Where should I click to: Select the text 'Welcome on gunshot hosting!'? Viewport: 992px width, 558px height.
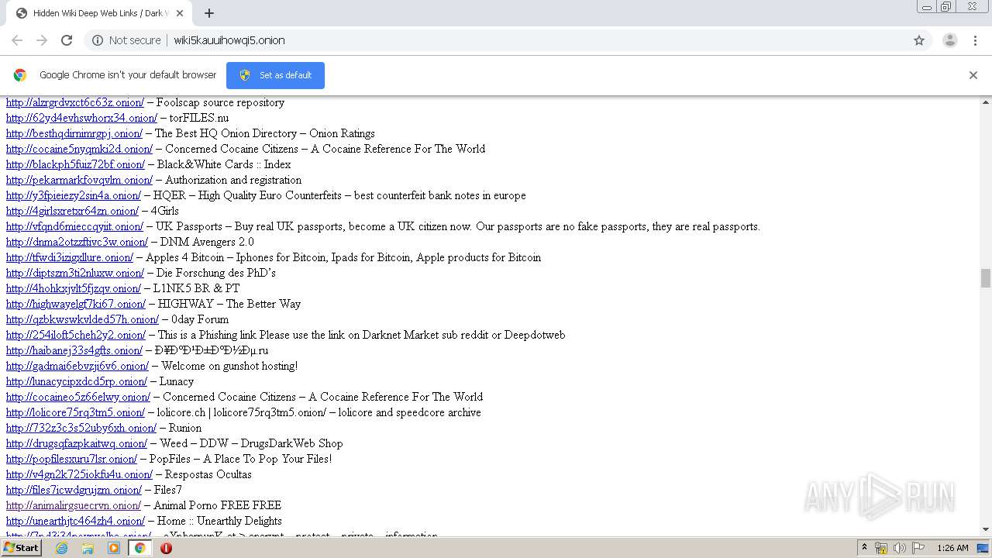point(229,366)
